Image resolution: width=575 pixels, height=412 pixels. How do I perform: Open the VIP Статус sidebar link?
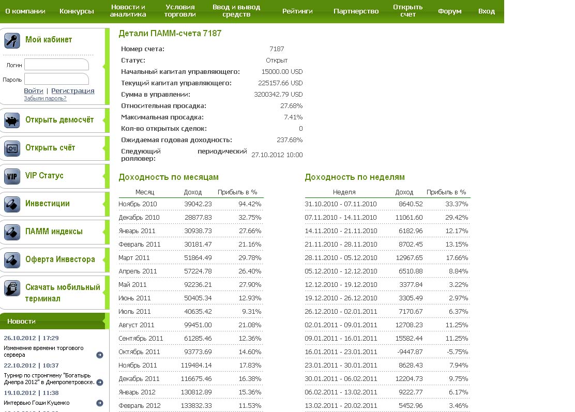pos(44,176)
